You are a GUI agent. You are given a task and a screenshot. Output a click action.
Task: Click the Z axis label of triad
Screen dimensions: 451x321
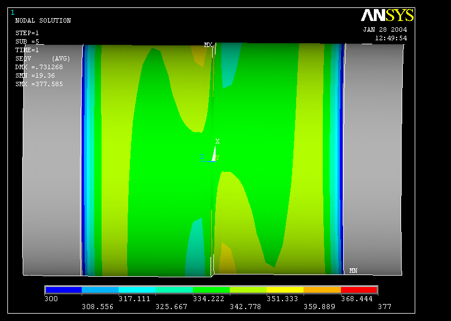coord(202,157)
